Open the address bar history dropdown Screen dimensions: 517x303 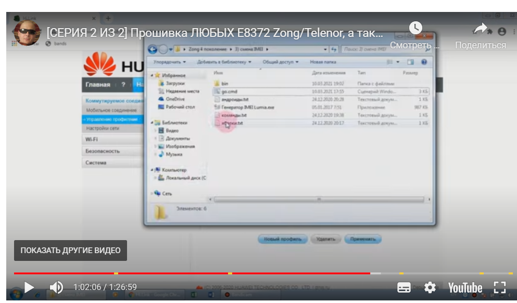(325, 49)
